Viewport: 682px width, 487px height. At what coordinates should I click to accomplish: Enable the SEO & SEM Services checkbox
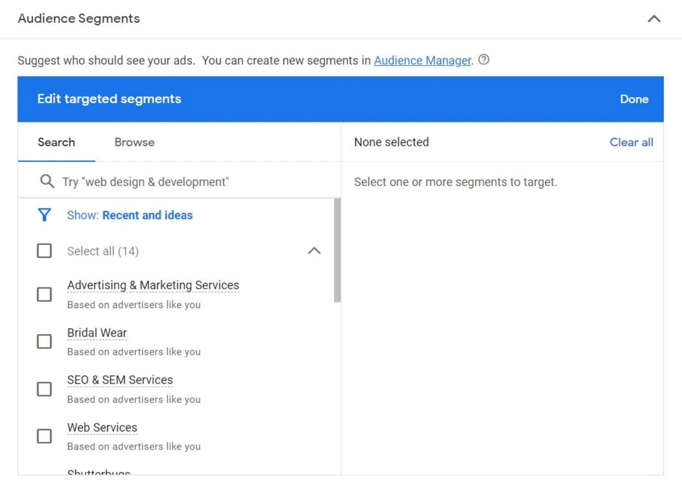(44, 389)
